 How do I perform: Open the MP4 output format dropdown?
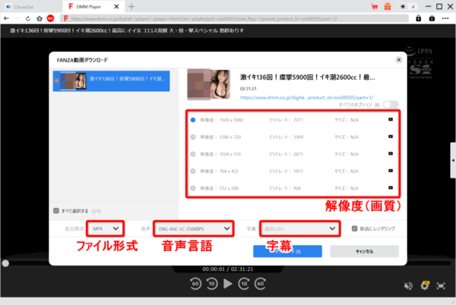tap(106, 228)
